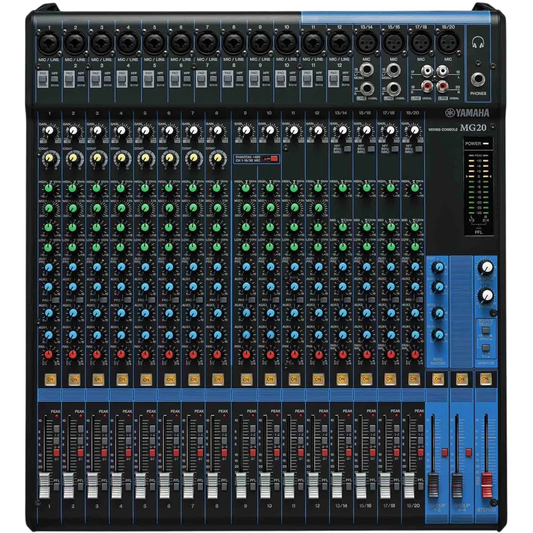Click the POWER indicator light
This screenshot has height=533, width=533.
(x=486, y=144)
